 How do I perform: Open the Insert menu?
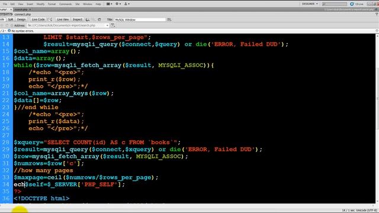point(30,4)
